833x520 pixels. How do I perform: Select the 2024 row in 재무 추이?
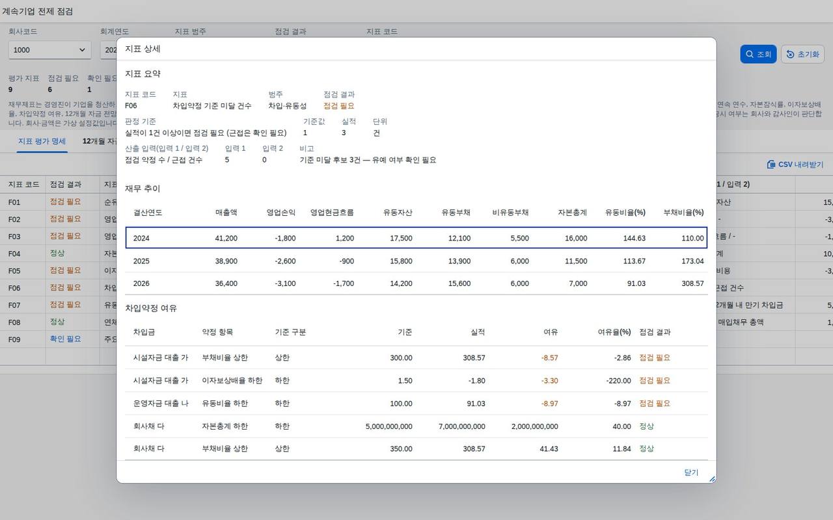coord(416,238)
